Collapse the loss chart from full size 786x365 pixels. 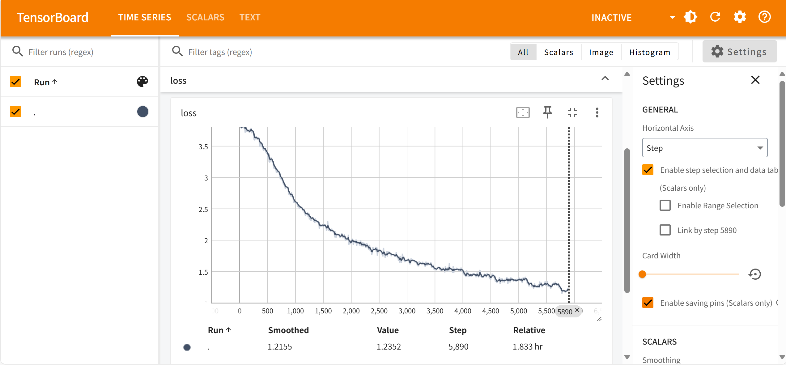tap(572, 112)
